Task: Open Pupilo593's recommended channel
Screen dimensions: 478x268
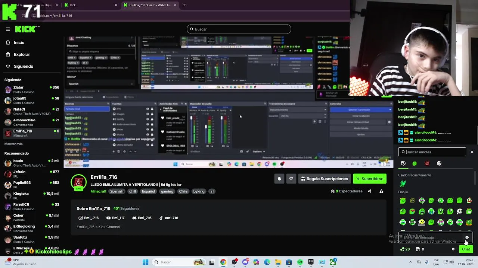Action: point(32,185)
